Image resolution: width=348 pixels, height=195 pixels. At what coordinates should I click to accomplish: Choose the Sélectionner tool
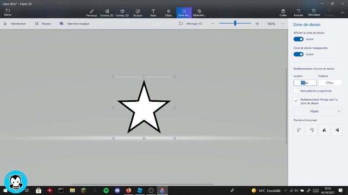pos(15,24)
